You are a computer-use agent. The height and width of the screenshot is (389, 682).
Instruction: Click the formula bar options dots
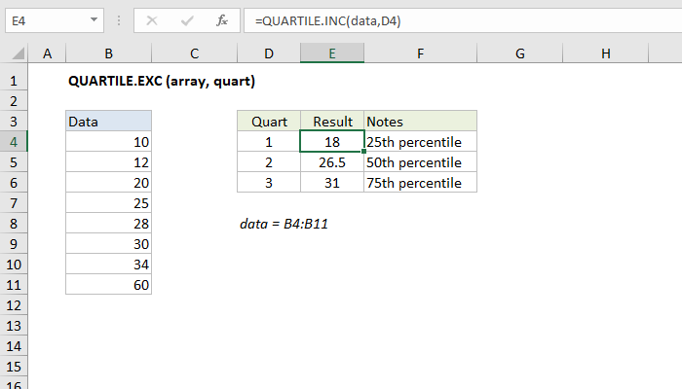(119, 20)
